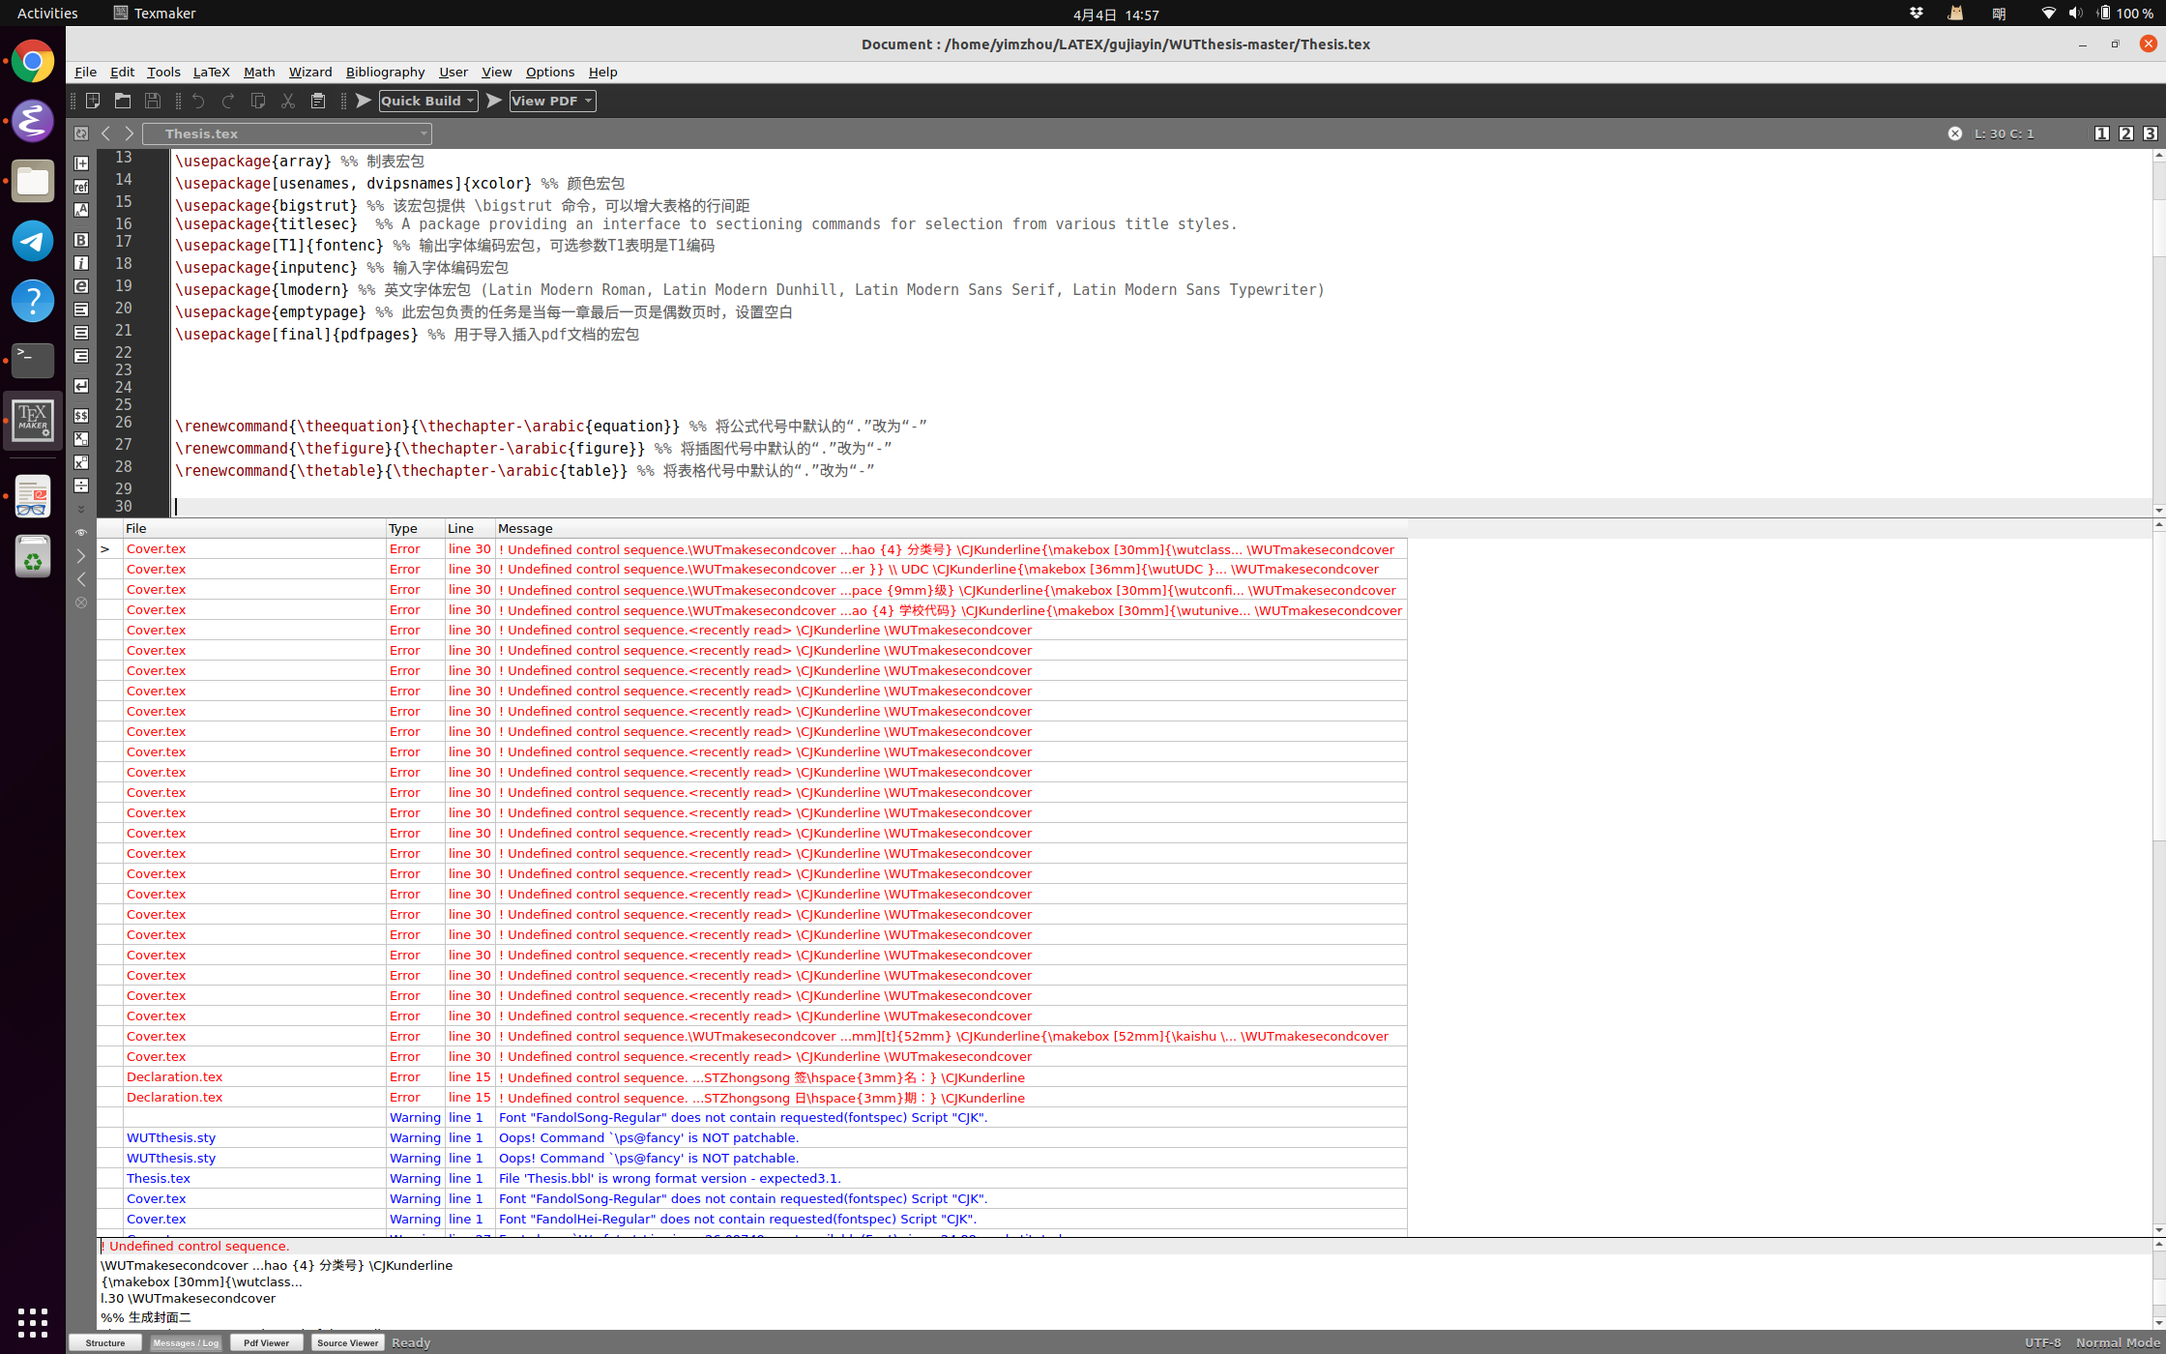Screen dimensions: 2166x1354
Task: Click the Cover.tex error on line 30
Action: coord(156,548)
